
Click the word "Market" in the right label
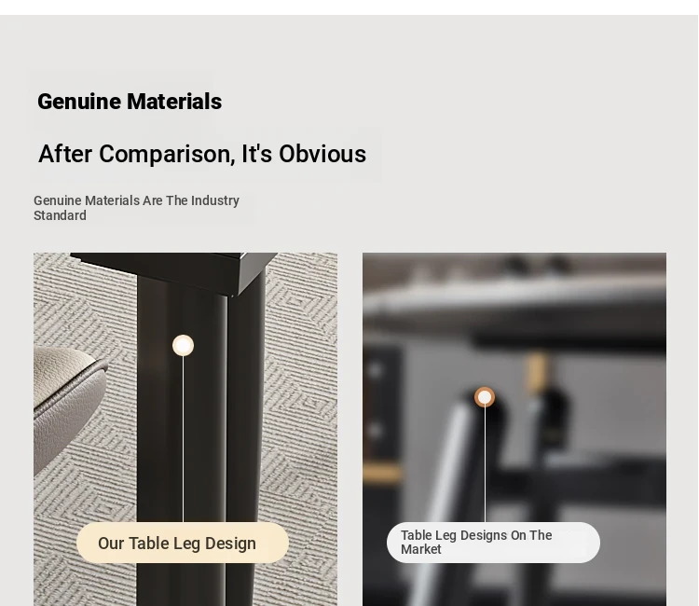click(x=421, y=549)
